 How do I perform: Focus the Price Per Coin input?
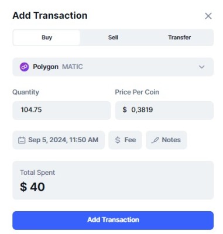point(164,110)
